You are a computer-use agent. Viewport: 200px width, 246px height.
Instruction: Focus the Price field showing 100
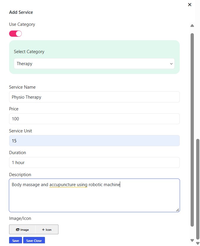coord(94,119)
